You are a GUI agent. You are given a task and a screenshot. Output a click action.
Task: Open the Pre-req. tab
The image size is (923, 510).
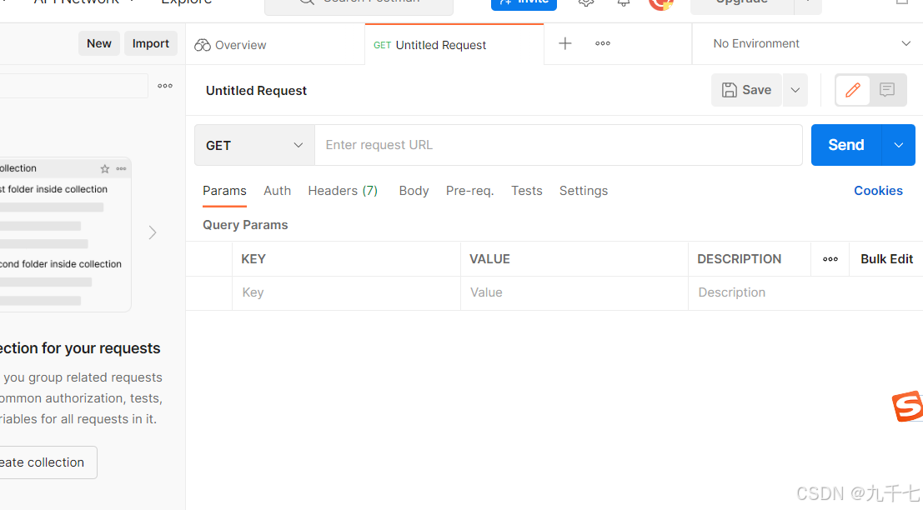coord(469,191)
